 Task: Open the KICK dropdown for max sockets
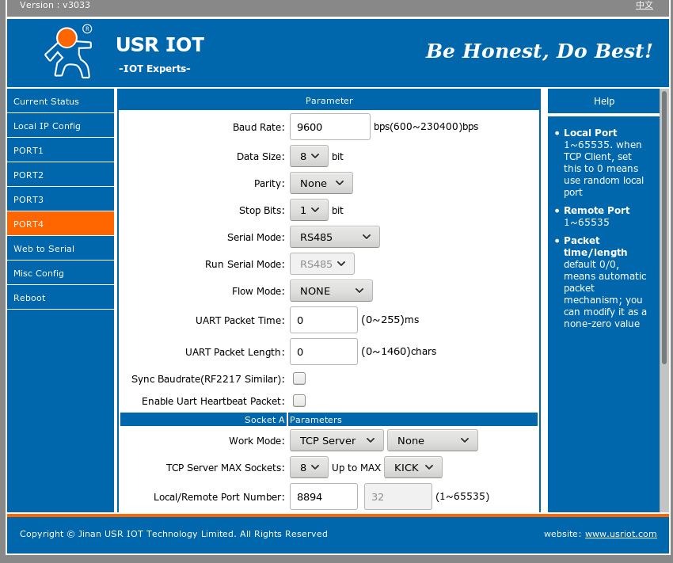[413, 467]
